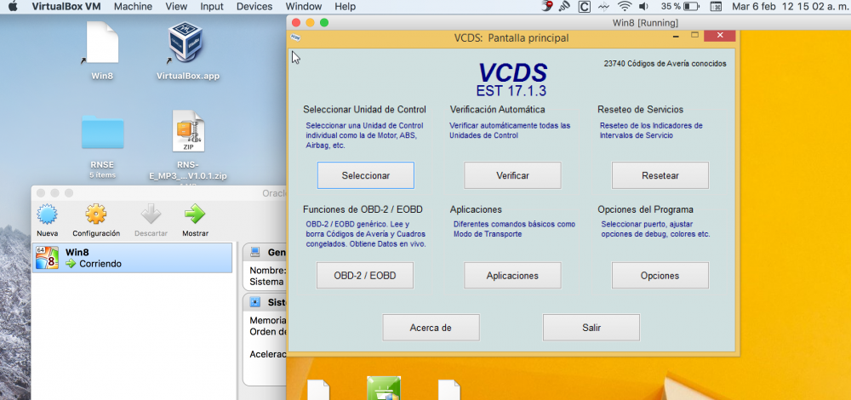Open the Input menu
This screenshot has height=400, width=851.
[212, 7]
